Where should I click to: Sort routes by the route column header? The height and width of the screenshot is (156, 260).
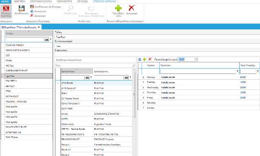tap(77, 71)
